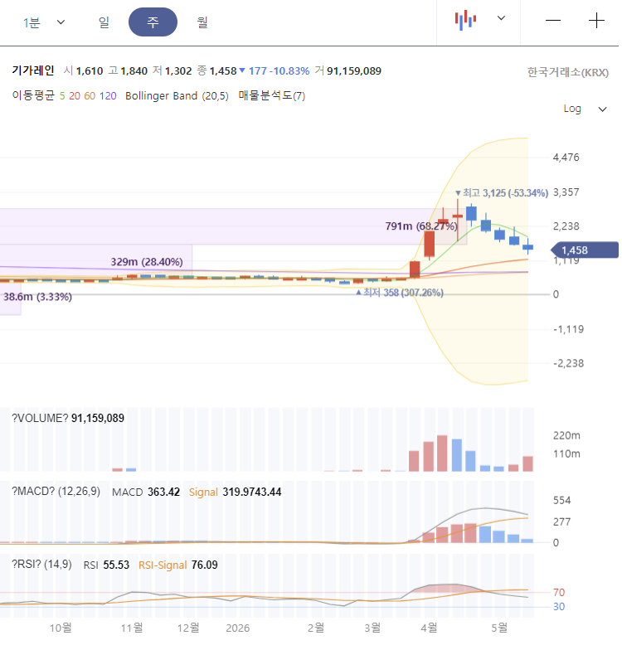
Task: Expand the chart type dropdown arrow
Action: point(501,18)
